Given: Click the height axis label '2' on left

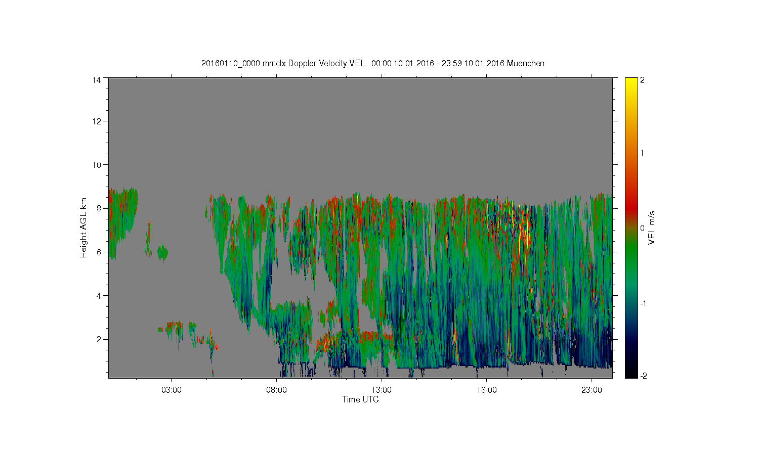Looking at the screenshot, I should (x=99, y=339).
